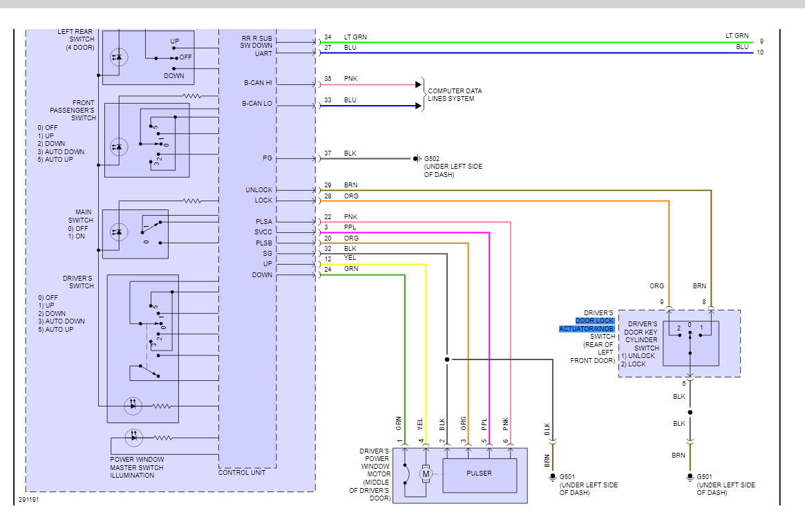This screenshot has height=524, width=805.
Task: Click the pink B-CAN HI arrowhead
Action: point(419,84)
